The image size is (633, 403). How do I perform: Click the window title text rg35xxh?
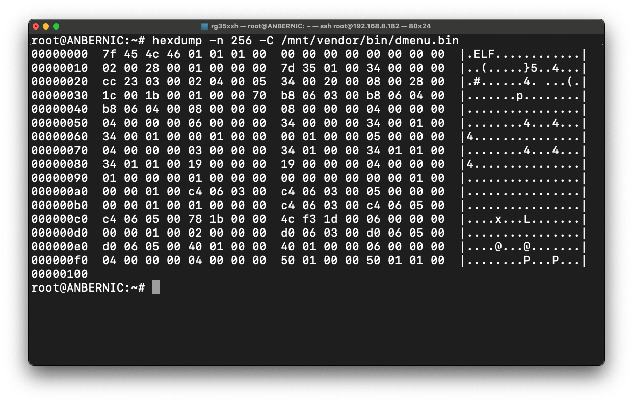point(224,26)
